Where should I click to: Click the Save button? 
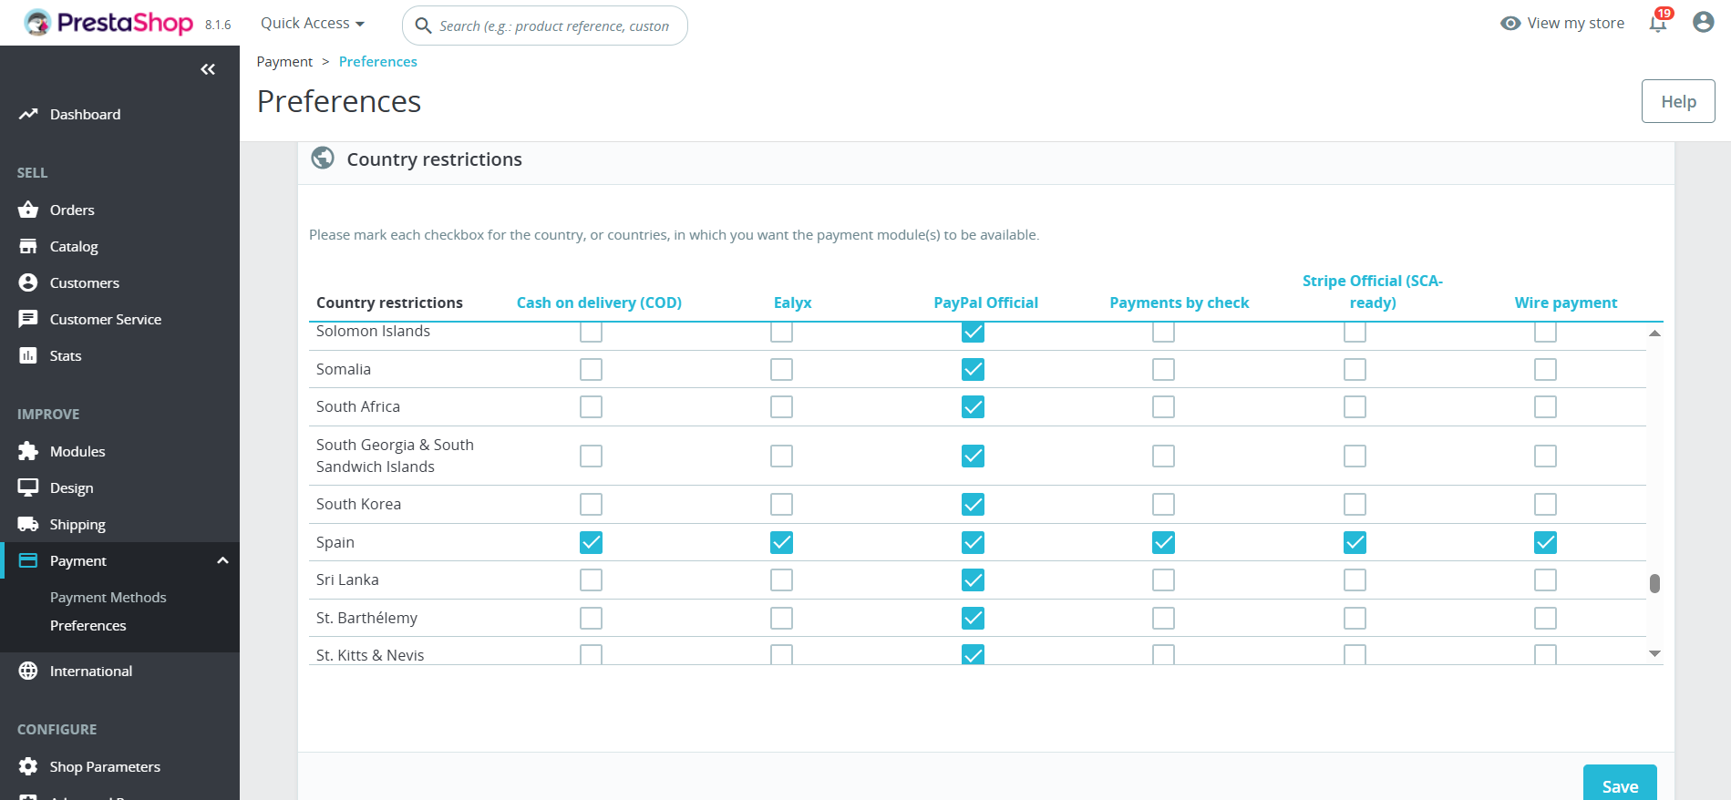pyautogui.click(x=1619, y=785)
